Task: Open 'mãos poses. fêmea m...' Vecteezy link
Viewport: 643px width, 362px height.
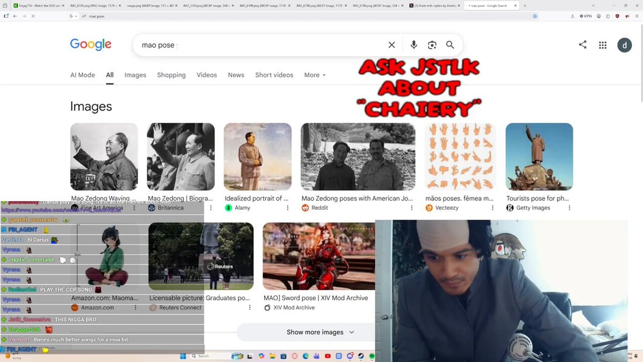Action: 459,198
